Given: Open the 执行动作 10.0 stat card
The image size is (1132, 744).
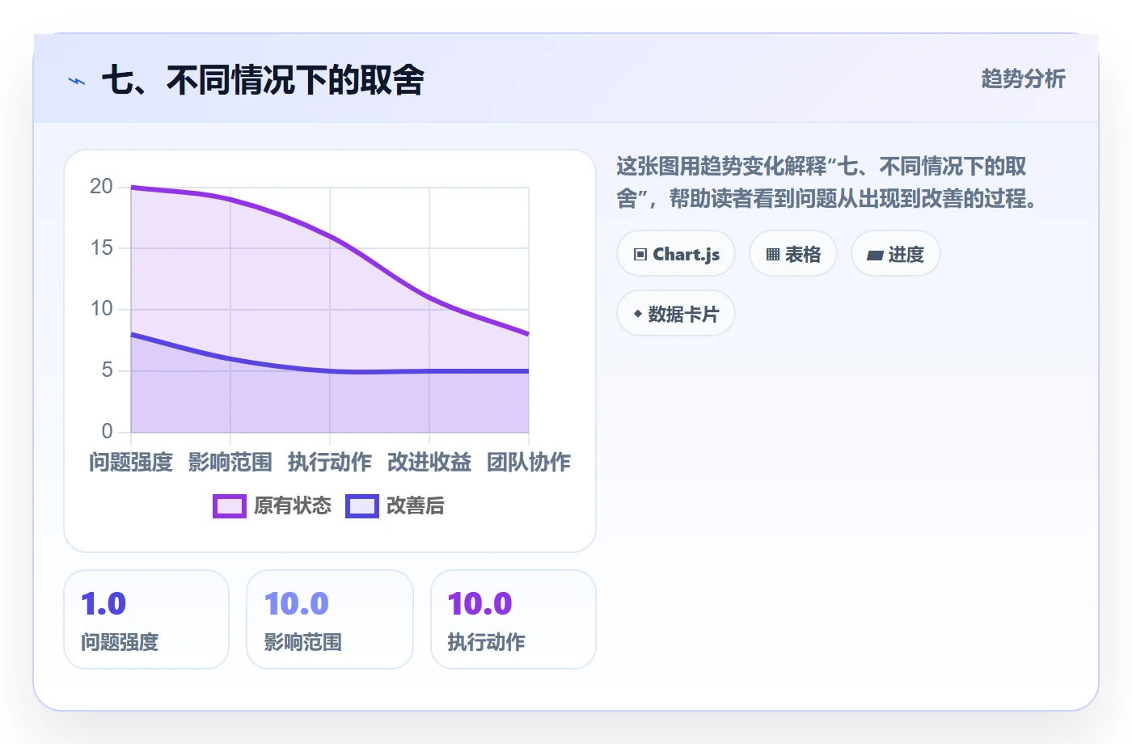Looking at the screenshot, I should click(513, 619).
